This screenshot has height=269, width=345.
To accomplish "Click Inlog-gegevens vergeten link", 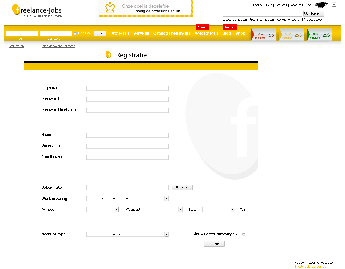I will [x=59, y=46].
